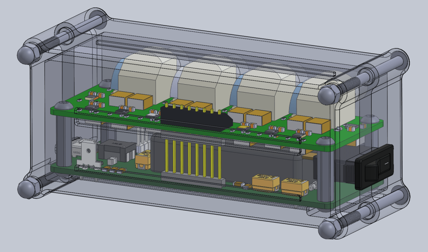
Task: Select the bottom-left acorn nut
Action: pos(27,188)
